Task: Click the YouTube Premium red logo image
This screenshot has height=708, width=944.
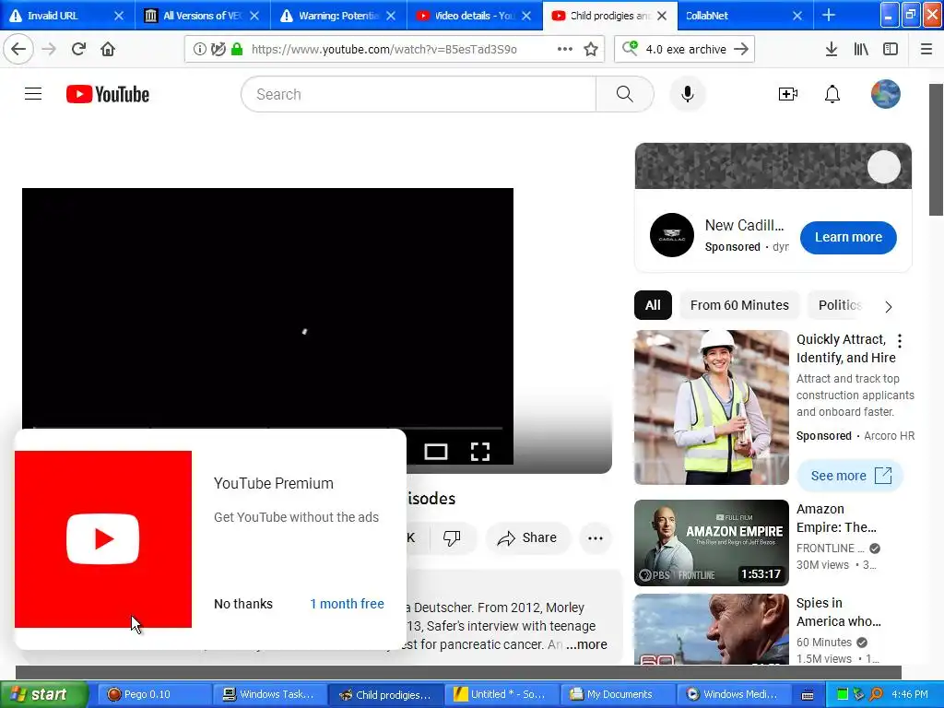Action: pos(103,538)
